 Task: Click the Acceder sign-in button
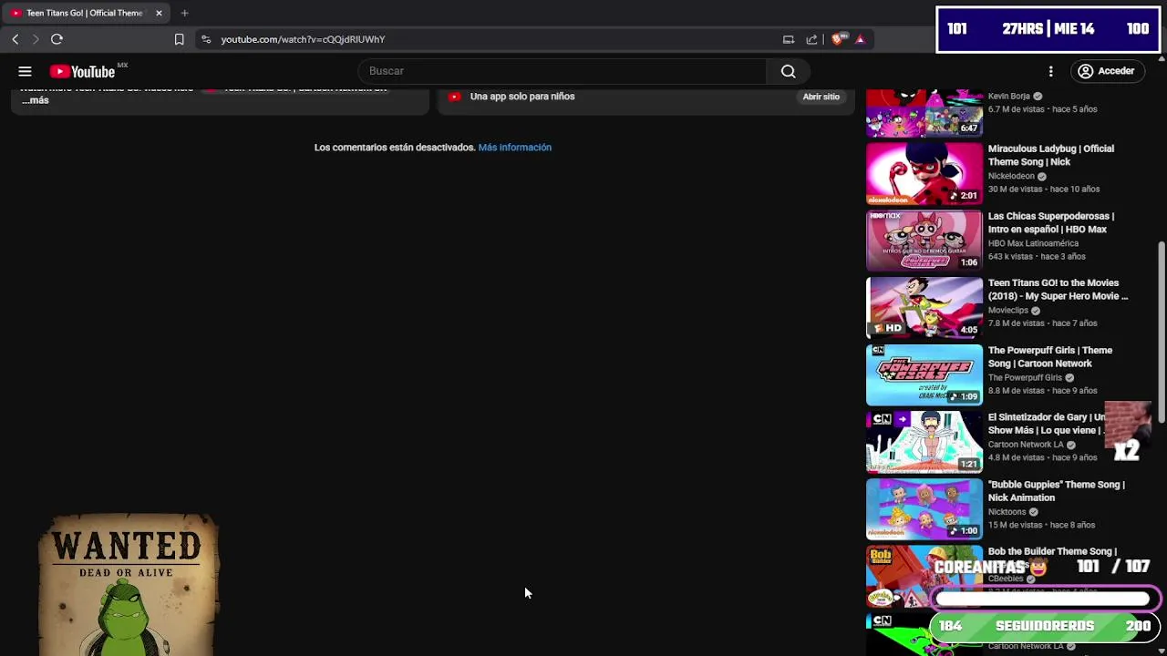[1106, 71]
